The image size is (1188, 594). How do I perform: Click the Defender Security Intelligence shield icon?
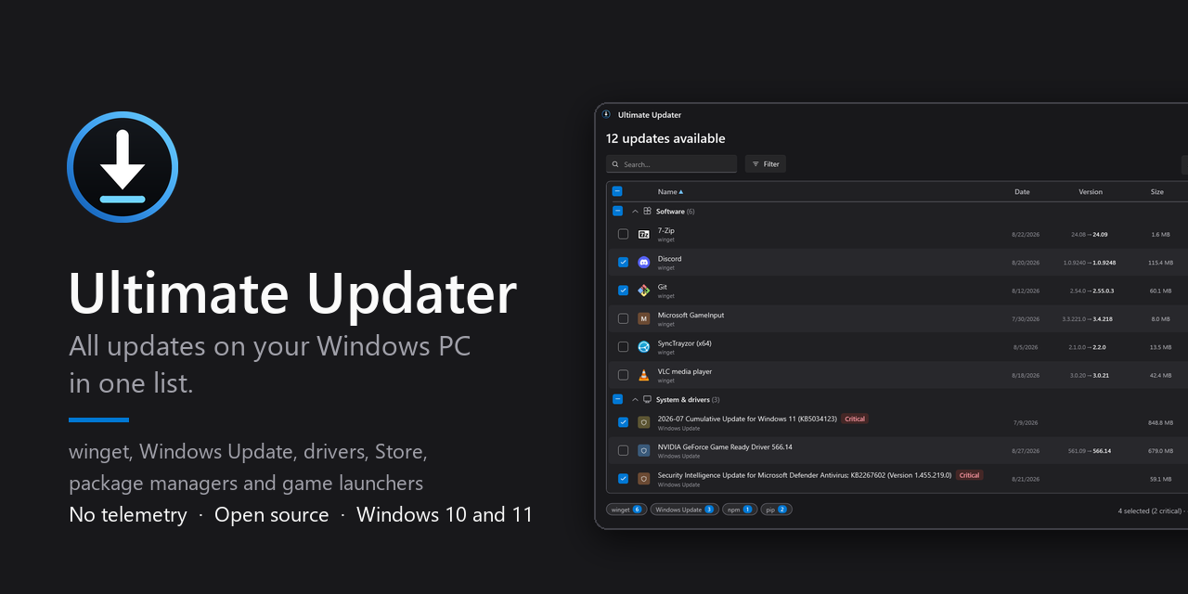(x=644, y=479)
